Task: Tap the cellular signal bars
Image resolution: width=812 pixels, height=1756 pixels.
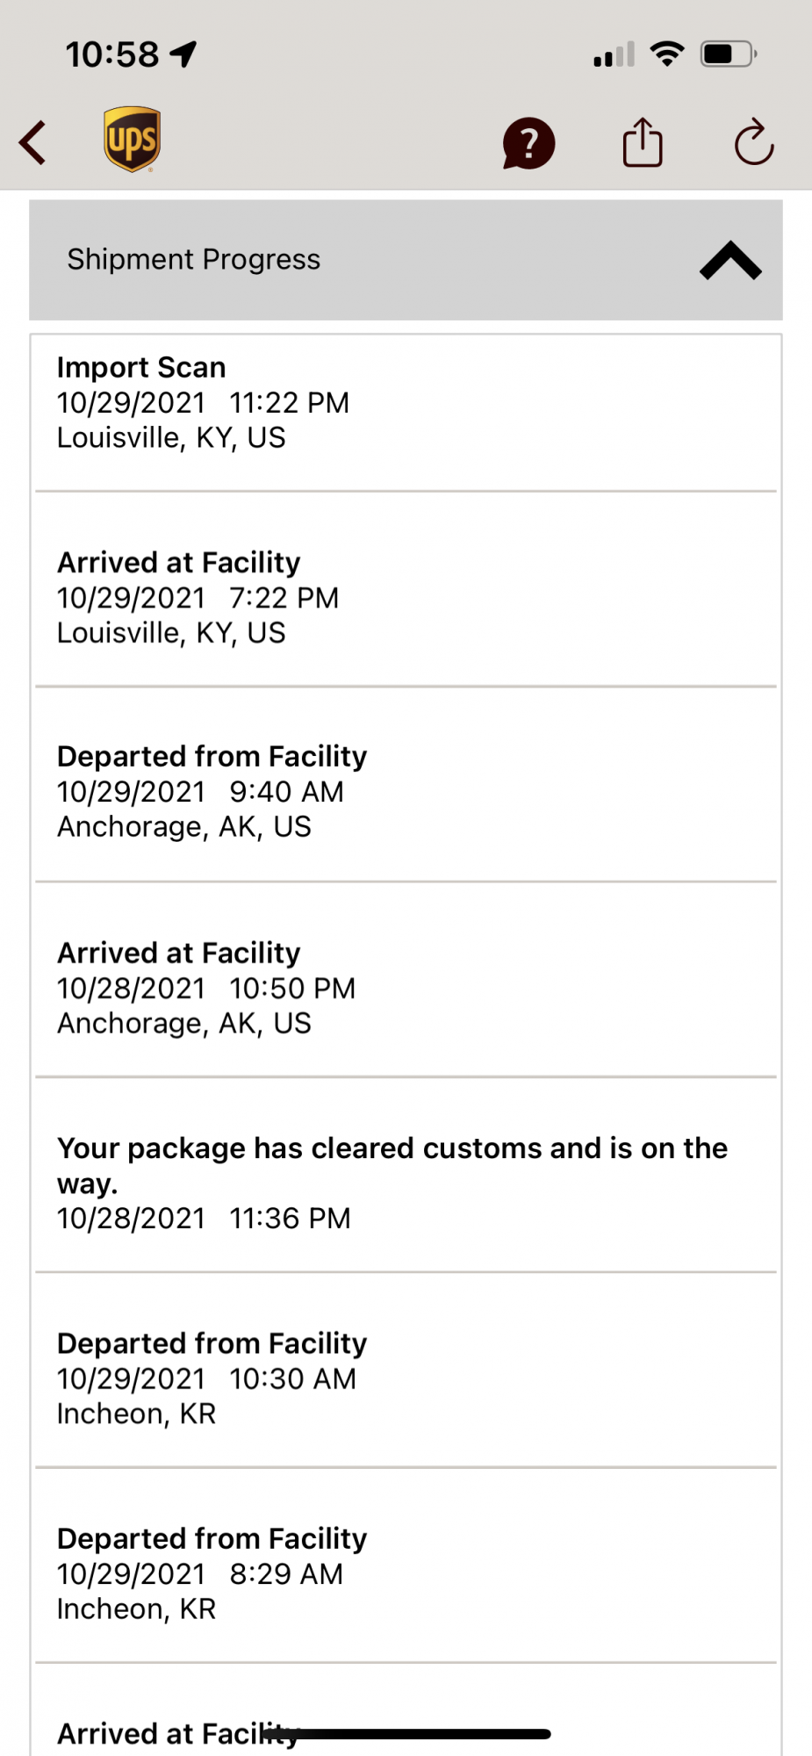Action: click(614, 55)
